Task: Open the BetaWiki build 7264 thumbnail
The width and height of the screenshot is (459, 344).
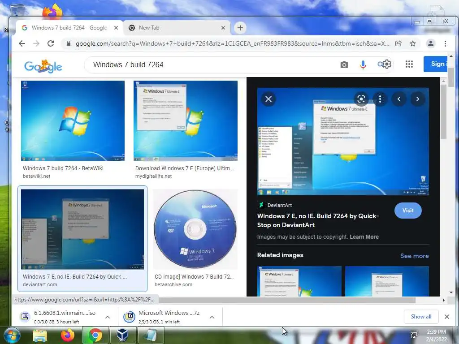Action: (73, 121)
